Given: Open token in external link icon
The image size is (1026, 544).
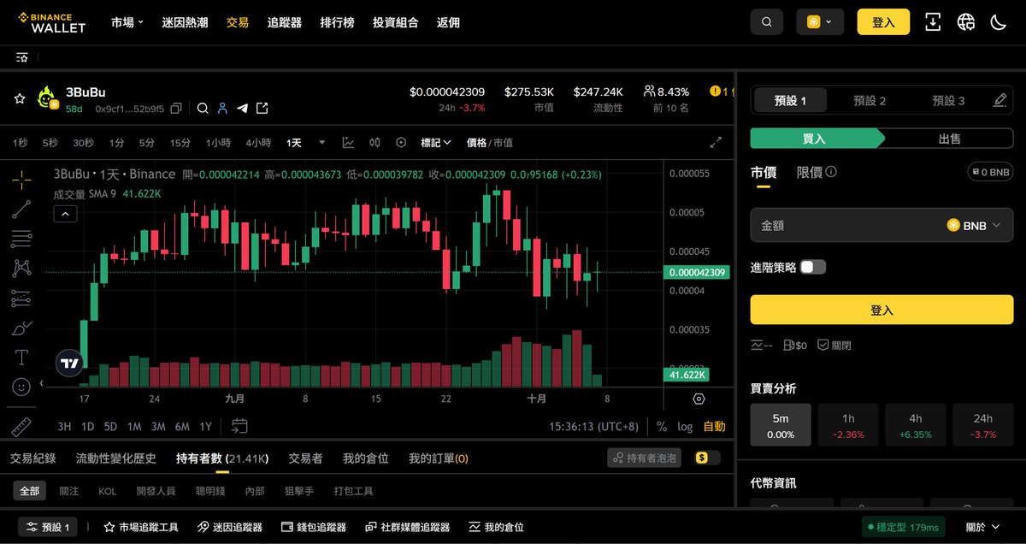Looking at the screenshot, I should click(x=262, y=109).
